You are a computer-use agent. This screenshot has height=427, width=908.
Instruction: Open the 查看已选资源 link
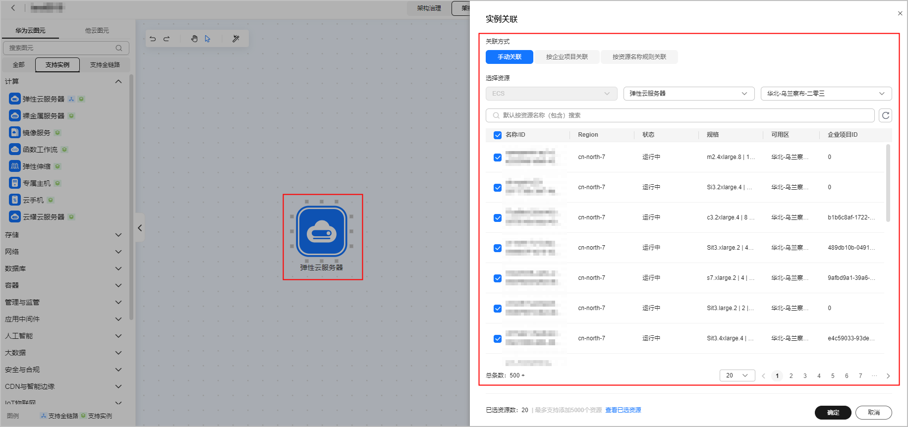[623, 410]
